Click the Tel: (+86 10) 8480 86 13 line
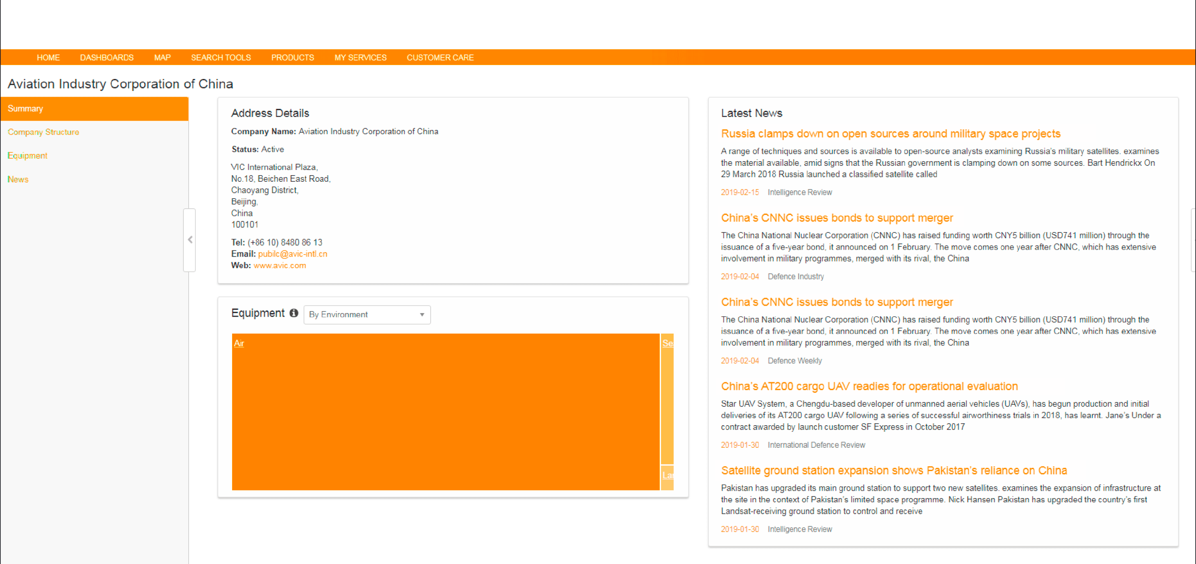The image size is (1196, 564). (277, 242)
